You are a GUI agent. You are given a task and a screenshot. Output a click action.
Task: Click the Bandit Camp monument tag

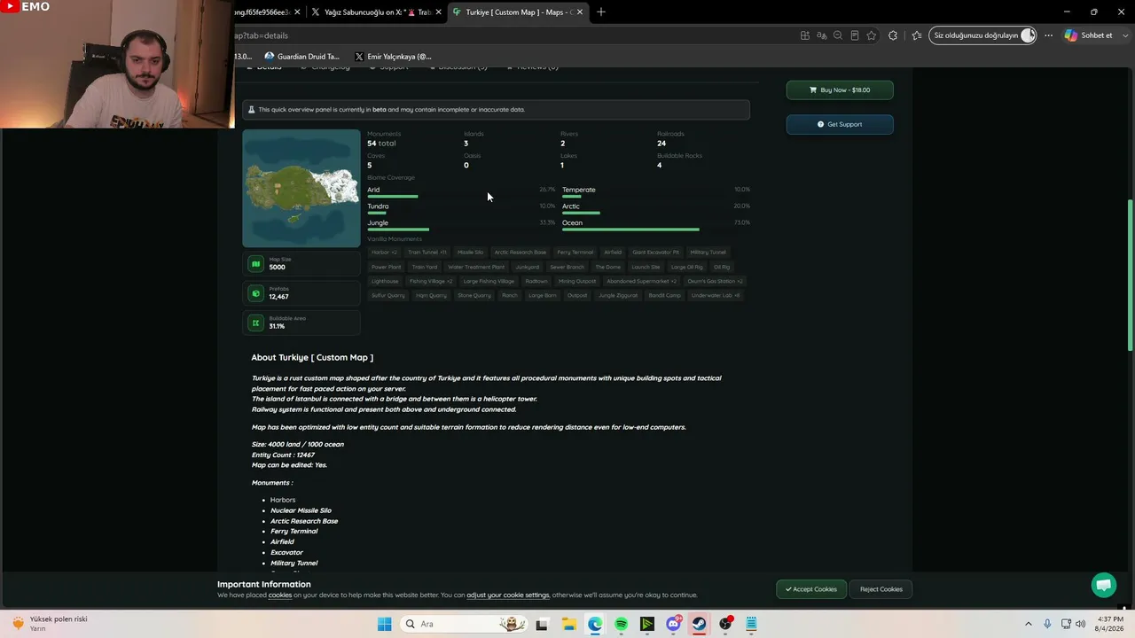click(x=665, y=295)
